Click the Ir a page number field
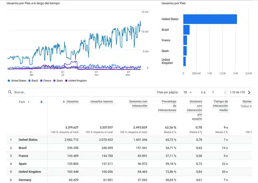Image resolution: width=258 pixels, height=183 pixels. (213, 92)
